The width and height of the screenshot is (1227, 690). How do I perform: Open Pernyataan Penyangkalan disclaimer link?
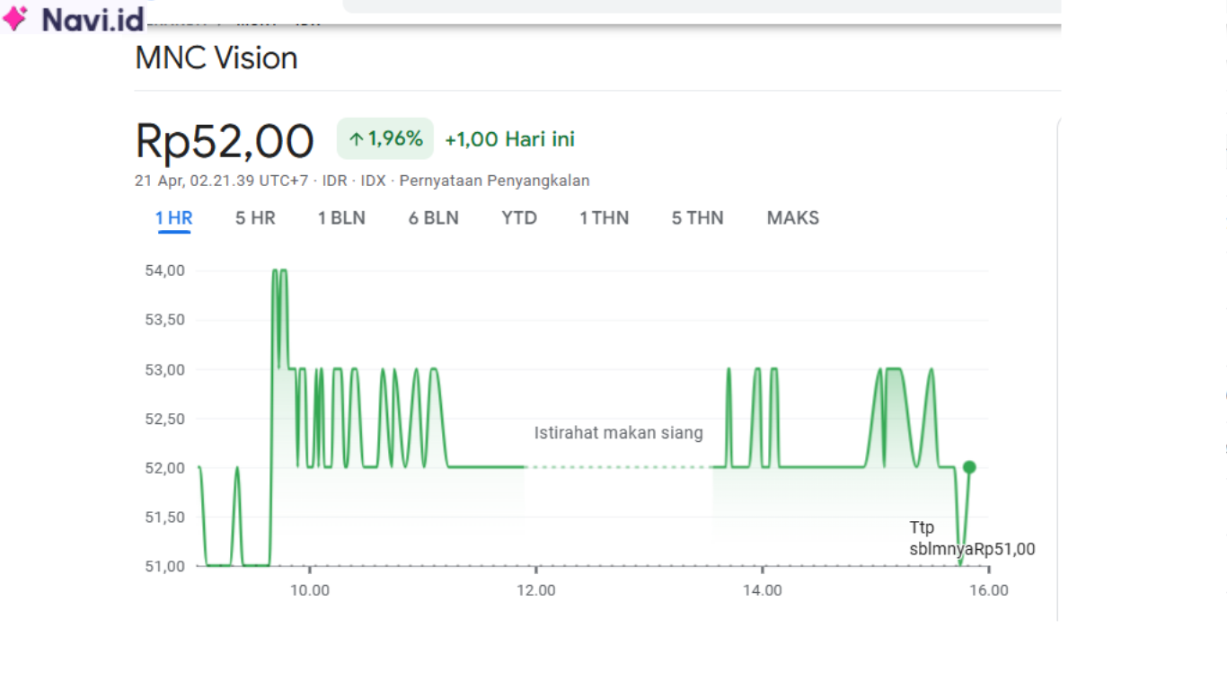pos(495,181)
